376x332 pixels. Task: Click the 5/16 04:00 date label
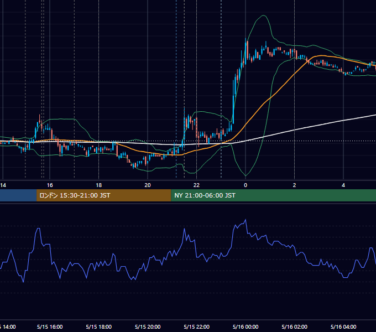click(x=343, y=326)
